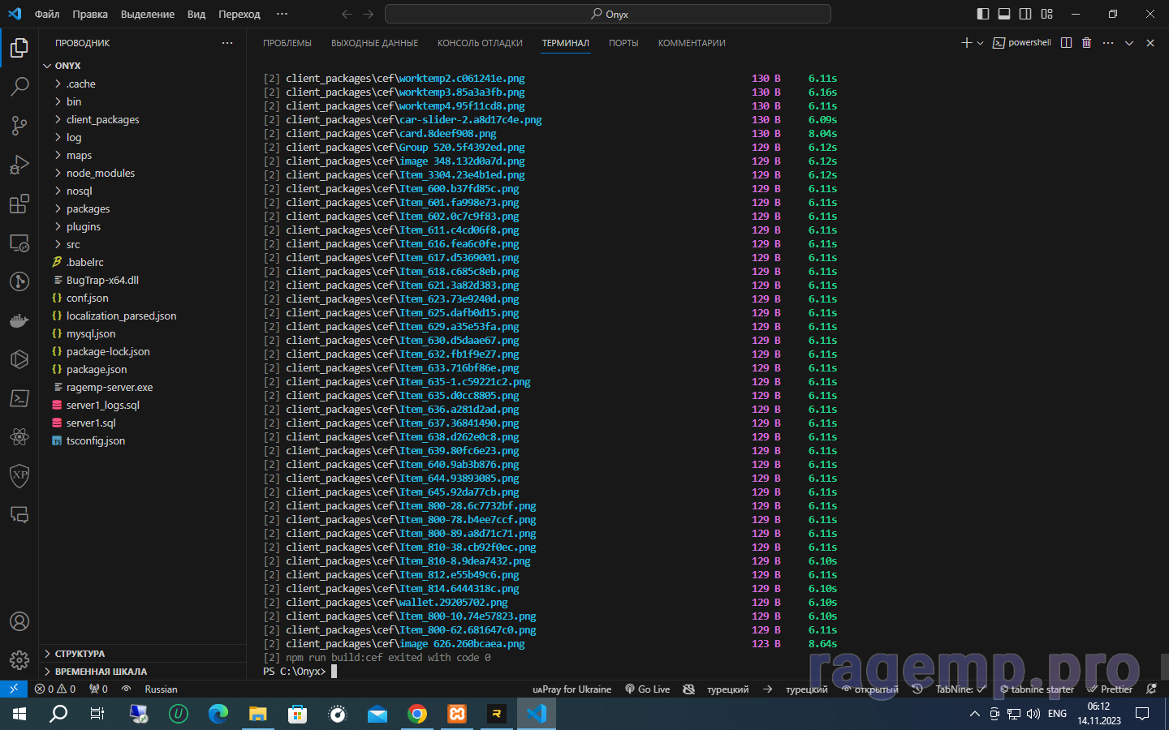Open Chrome from the Windows taskbar
Screen dimensions: 1169x730
pos(417,714)
